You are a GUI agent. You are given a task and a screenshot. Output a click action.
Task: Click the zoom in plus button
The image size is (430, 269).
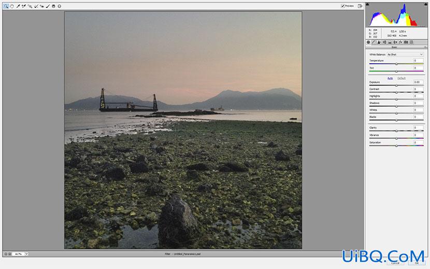[x=10, y=254]
